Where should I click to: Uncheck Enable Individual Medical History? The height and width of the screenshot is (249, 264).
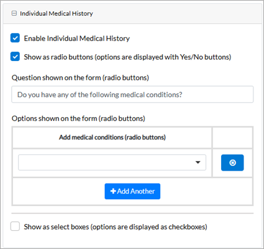coord(15,38)
